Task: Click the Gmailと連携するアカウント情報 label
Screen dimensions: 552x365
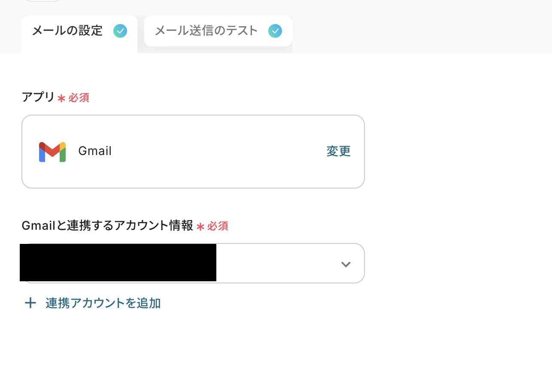Action: [x=107, y=226]
